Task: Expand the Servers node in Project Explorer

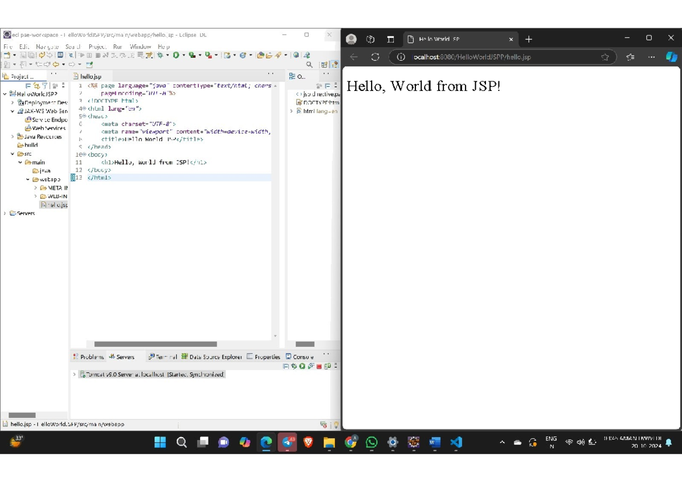Action: [5, 213]
